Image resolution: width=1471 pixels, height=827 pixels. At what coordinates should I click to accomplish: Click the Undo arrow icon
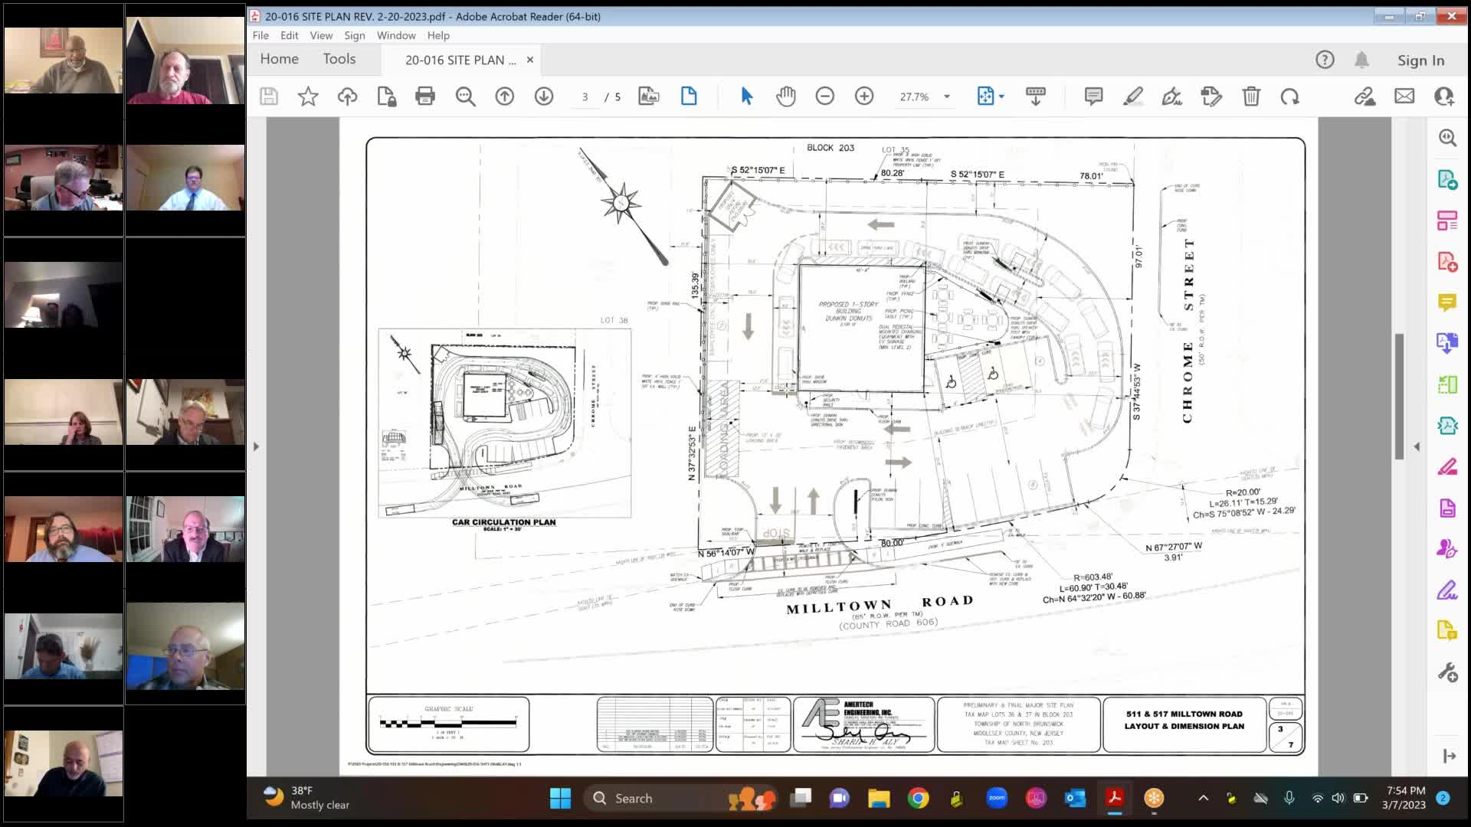coord(1291,96)
